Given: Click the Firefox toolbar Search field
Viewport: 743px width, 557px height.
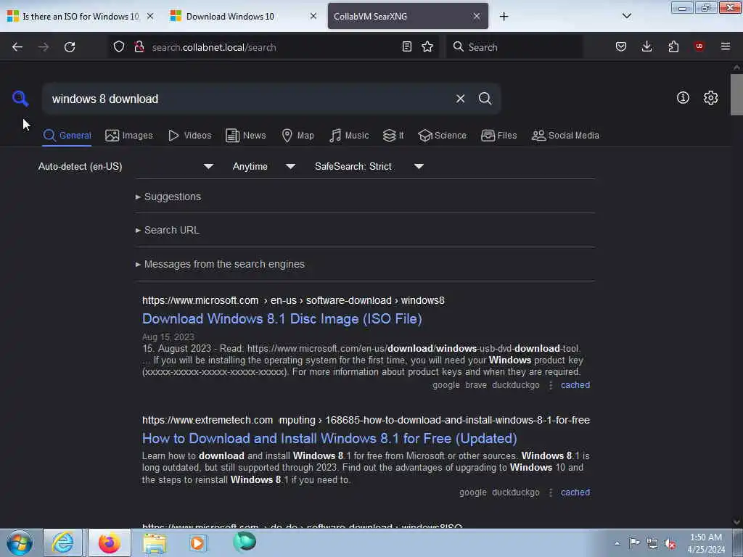Looking at the screenshot, I should click(514, 47).
